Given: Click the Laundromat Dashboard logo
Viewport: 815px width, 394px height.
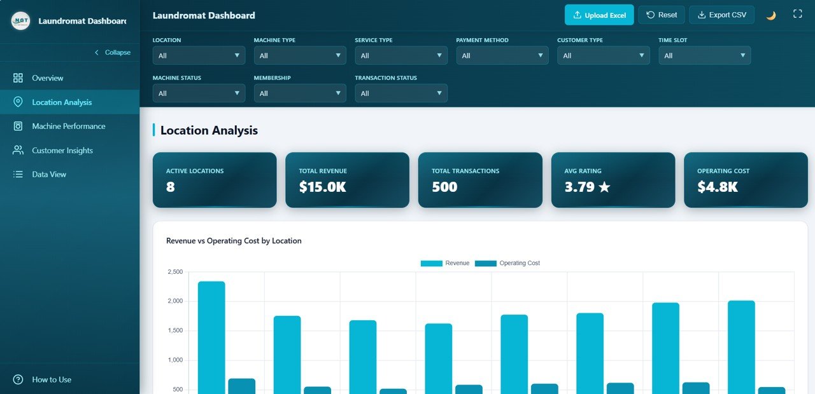Looking at the screenshot, I should pyautogui.click(x=21, y=20).
